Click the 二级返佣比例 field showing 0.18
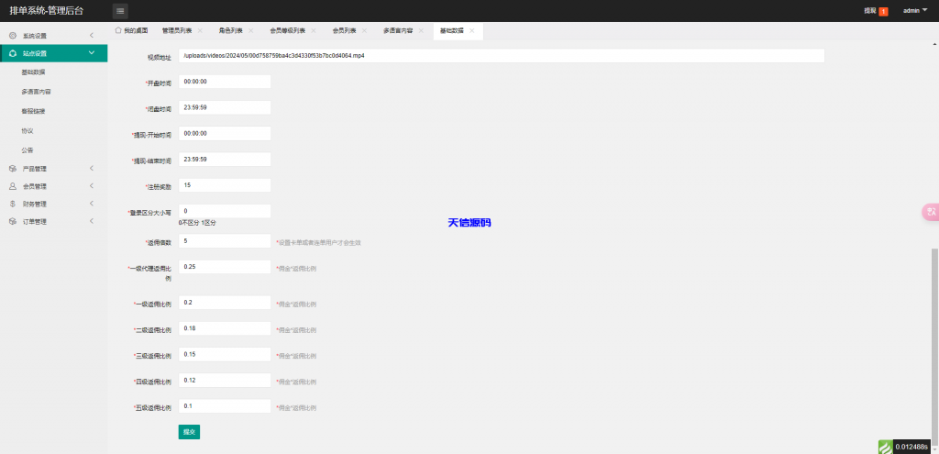Screen dimensions: 939x454 [x=225, y=328]
